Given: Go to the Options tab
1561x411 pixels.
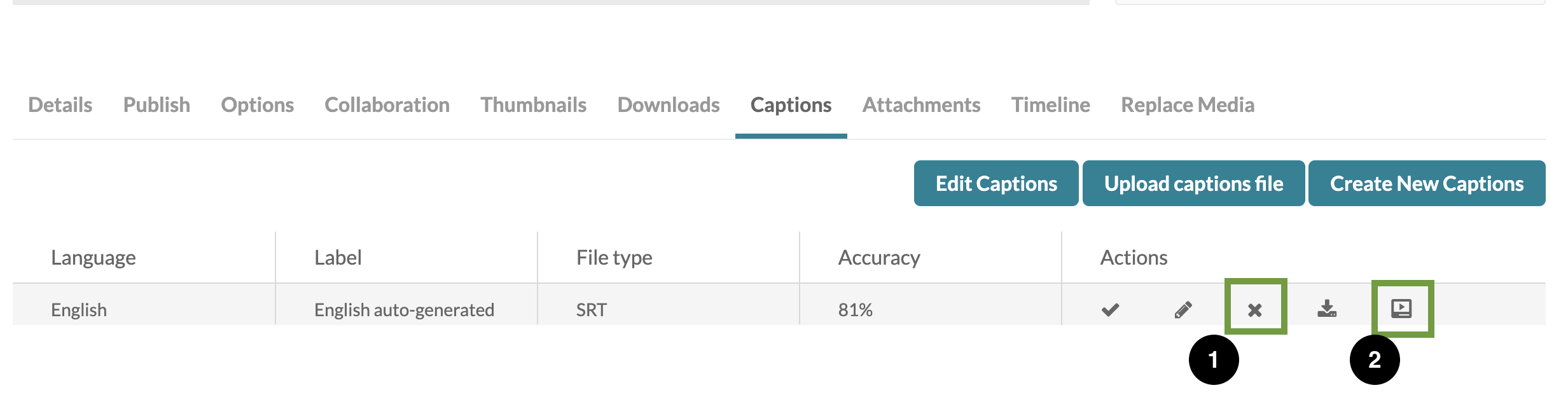Looking at the screenshot, I should 258,105.
